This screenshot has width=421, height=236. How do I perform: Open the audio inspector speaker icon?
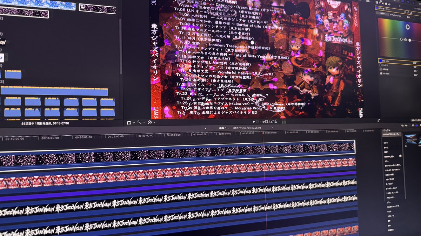(383, 3)
